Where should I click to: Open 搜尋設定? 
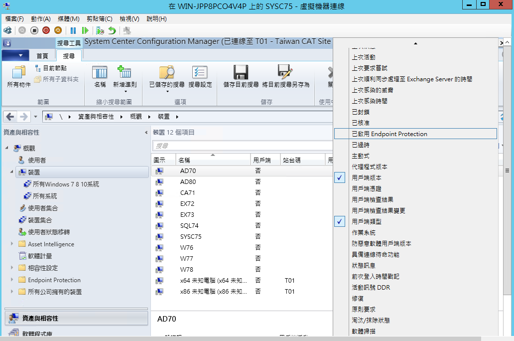(x=200, y=76)
